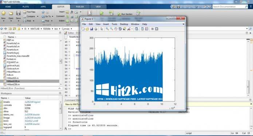Click the Insert Legend icon
Screen dimensions: 253x136
[x=147, y=29]
